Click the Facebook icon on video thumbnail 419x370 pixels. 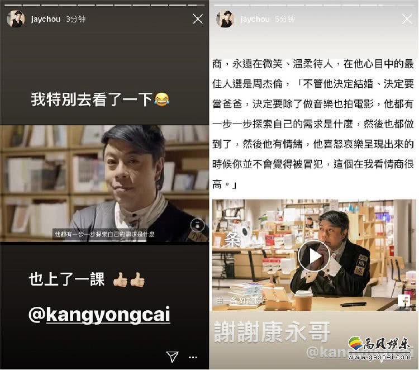click(403, 300)
